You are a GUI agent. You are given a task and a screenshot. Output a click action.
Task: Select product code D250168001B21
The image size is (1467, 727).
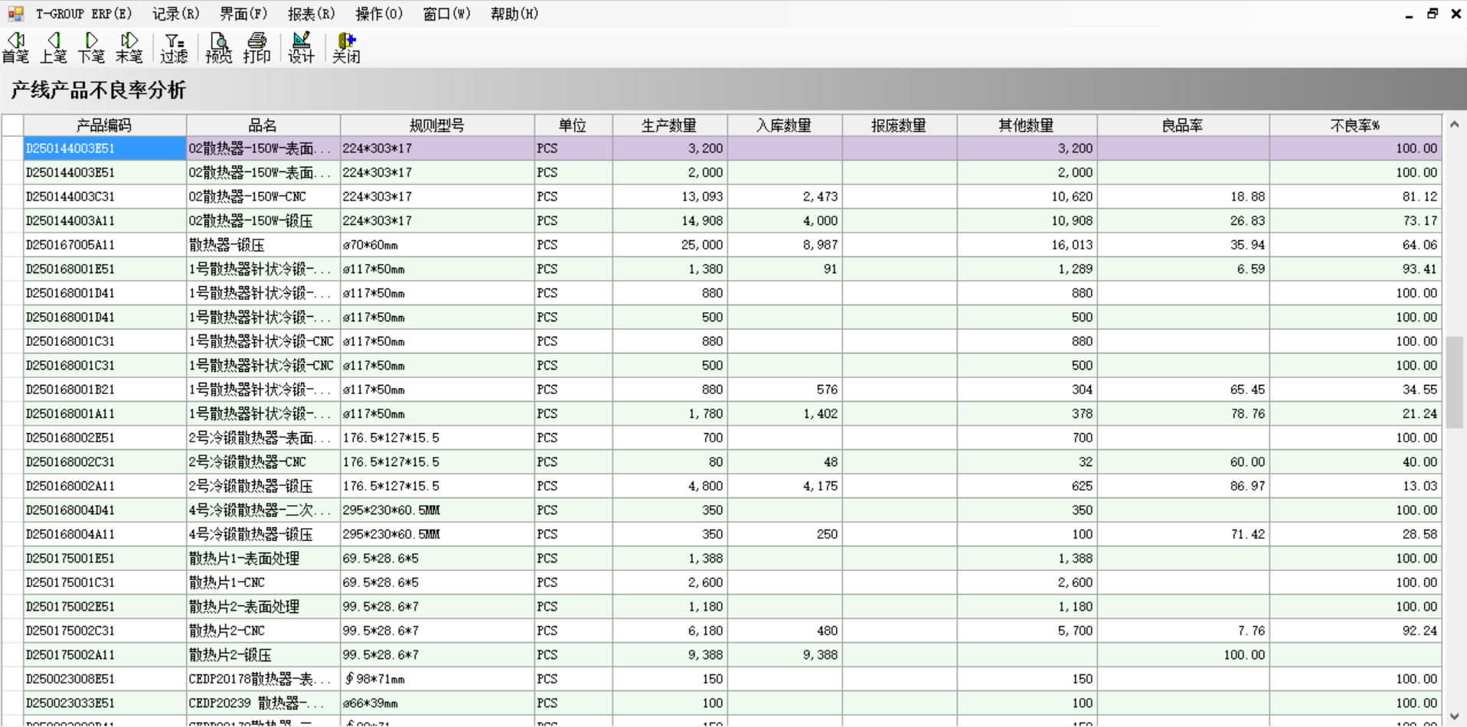pos(105,390)
